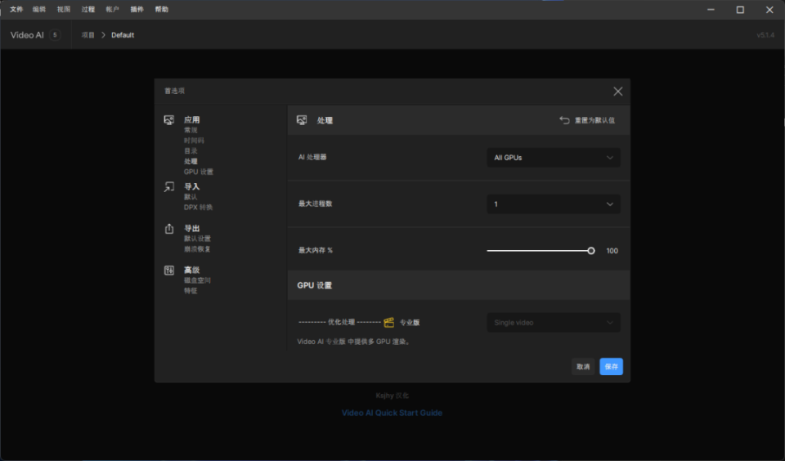Image resolution: width=785 pixels, height=461 pixels.
Task: Open the 帐户 menu
Action: pos(112,10)
